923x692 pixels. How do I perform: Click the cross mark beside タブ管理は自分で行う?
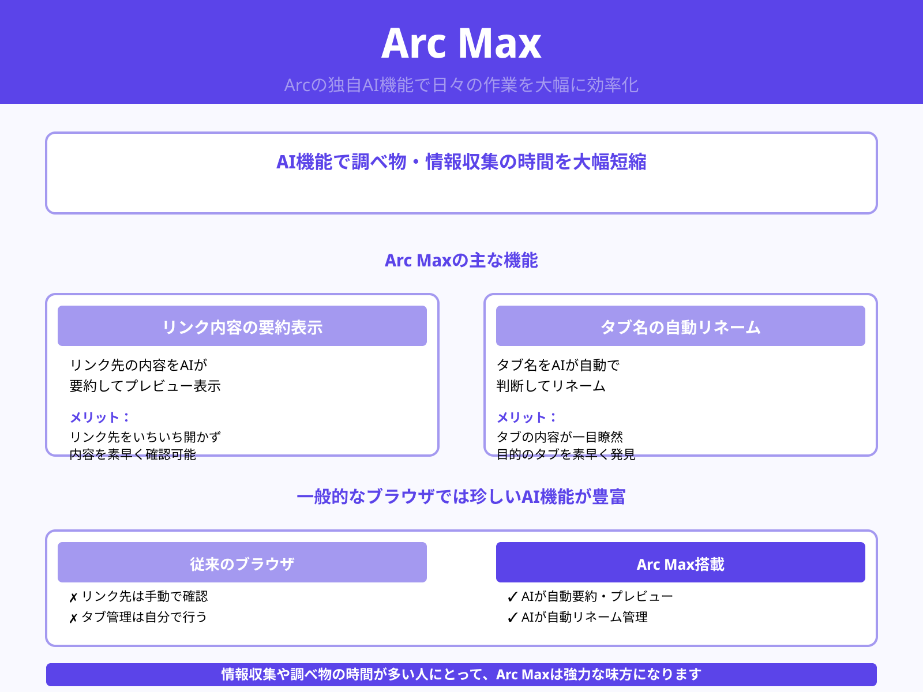[74, 618]
